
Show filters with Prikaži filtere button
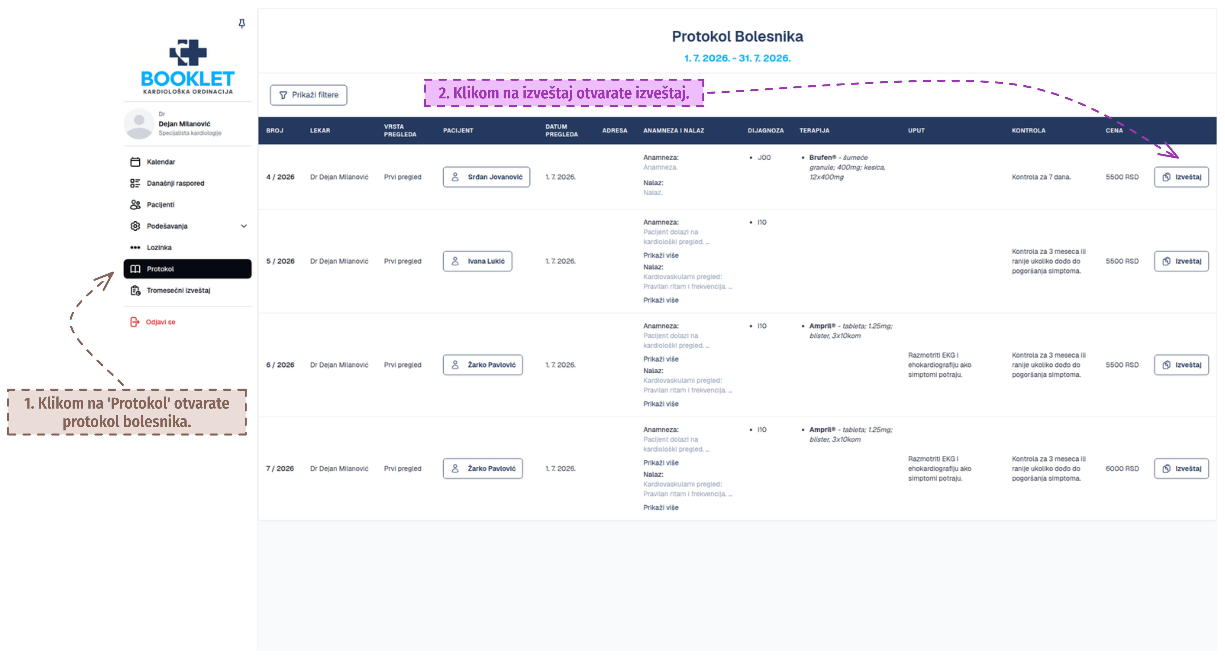click(x=309, y=95)
